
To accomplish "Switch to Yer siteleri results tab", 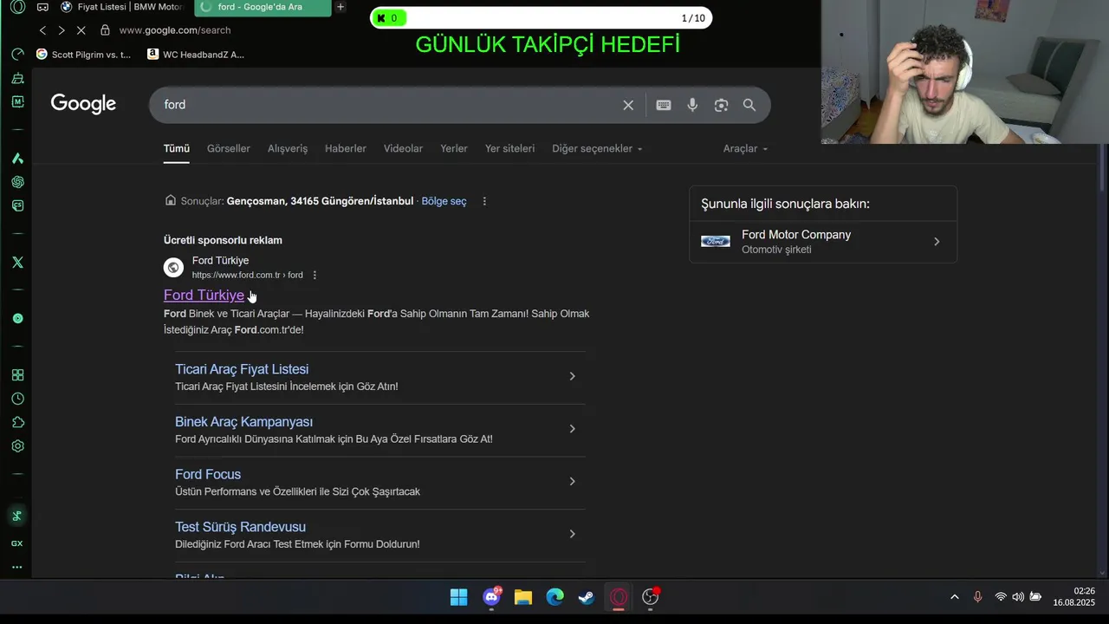I will [509, 148].
